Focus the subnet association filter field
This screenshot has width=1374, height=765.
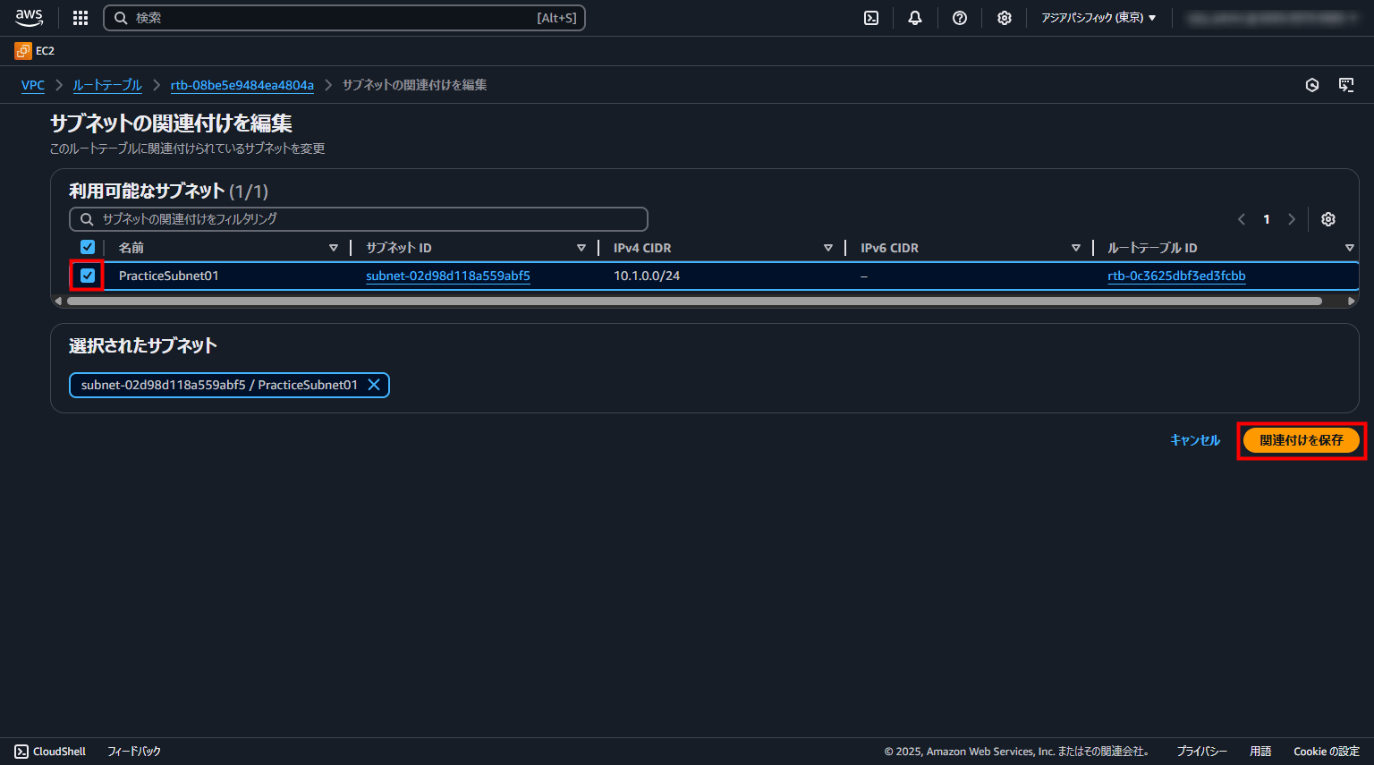click(358, 219)
